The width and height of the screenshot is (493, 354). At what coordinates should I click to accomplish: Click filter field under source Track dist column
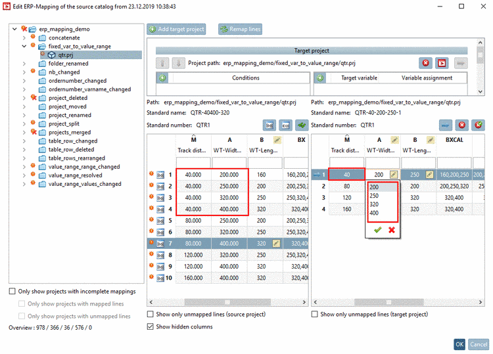[x=193, y=163]
